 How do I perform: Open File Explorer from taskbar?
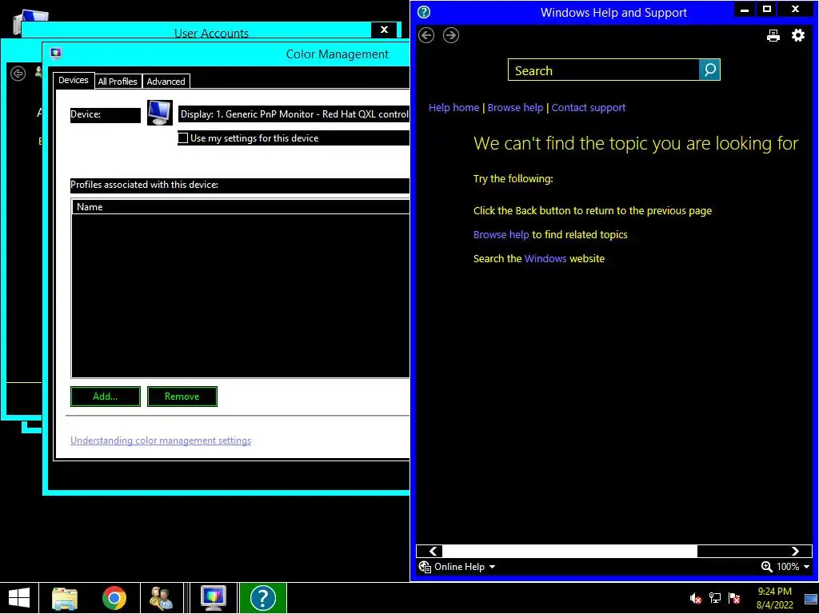pos(65,598)
